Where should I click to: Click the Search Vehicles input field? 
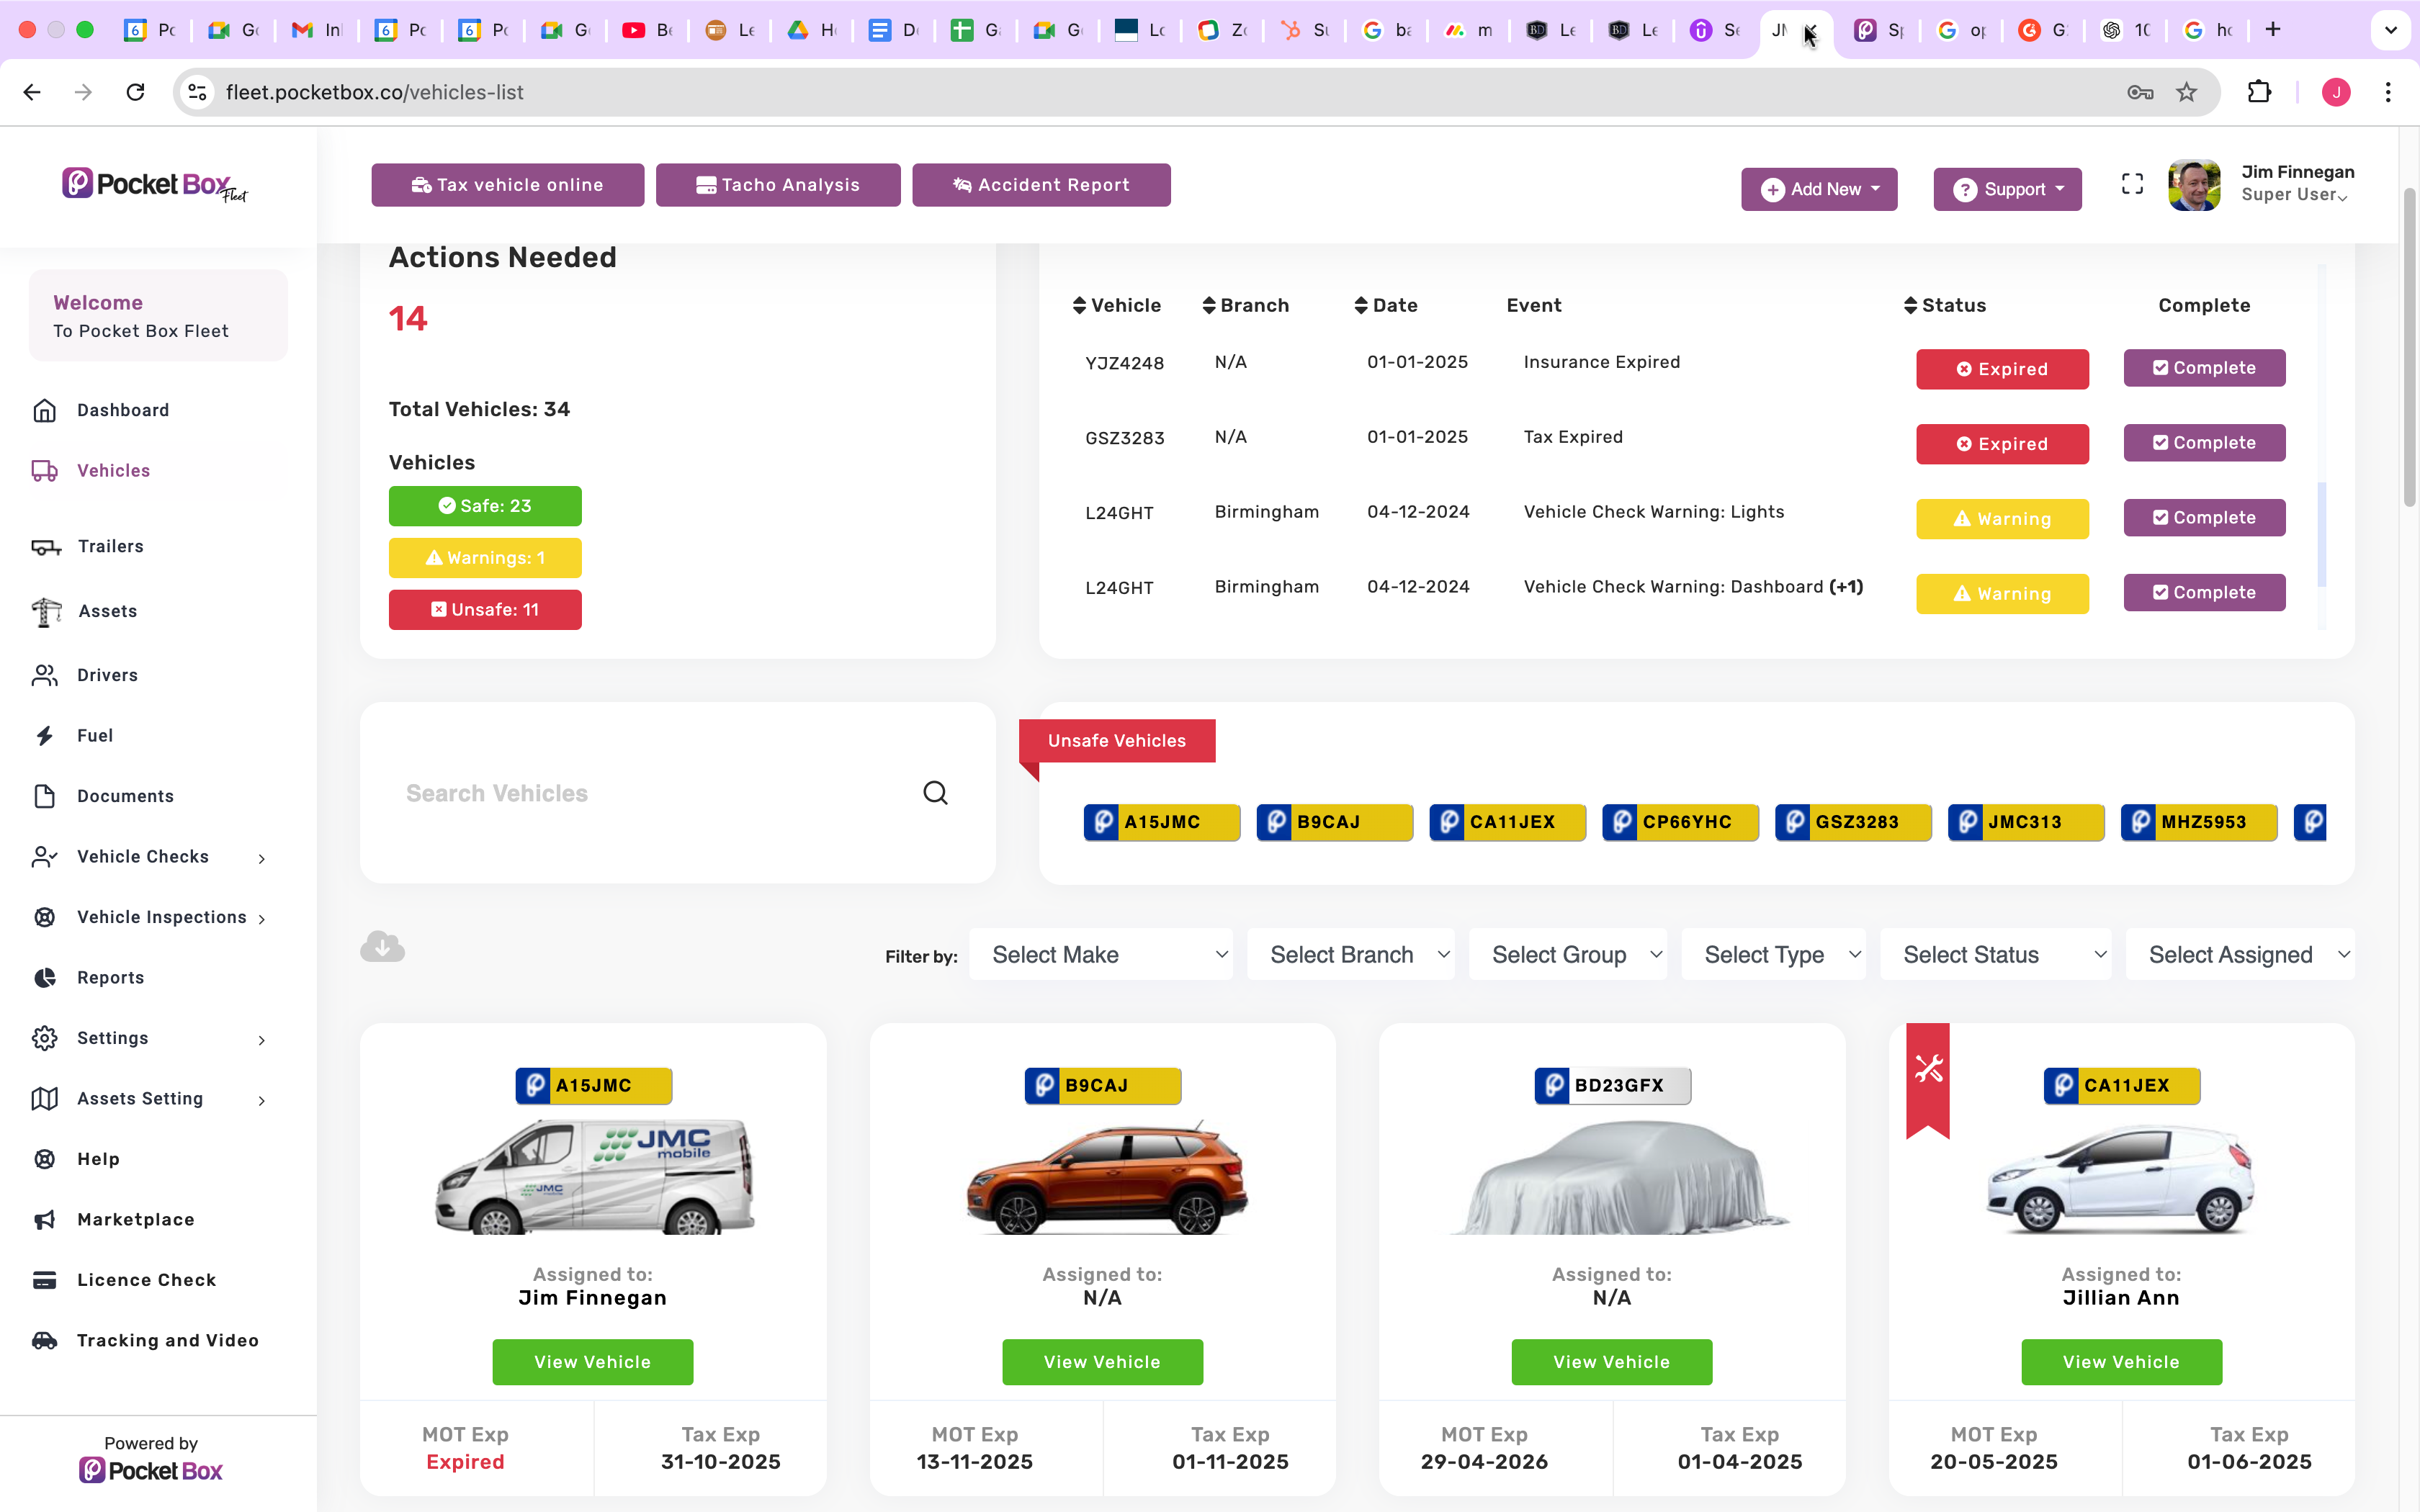tap(650, 793)
